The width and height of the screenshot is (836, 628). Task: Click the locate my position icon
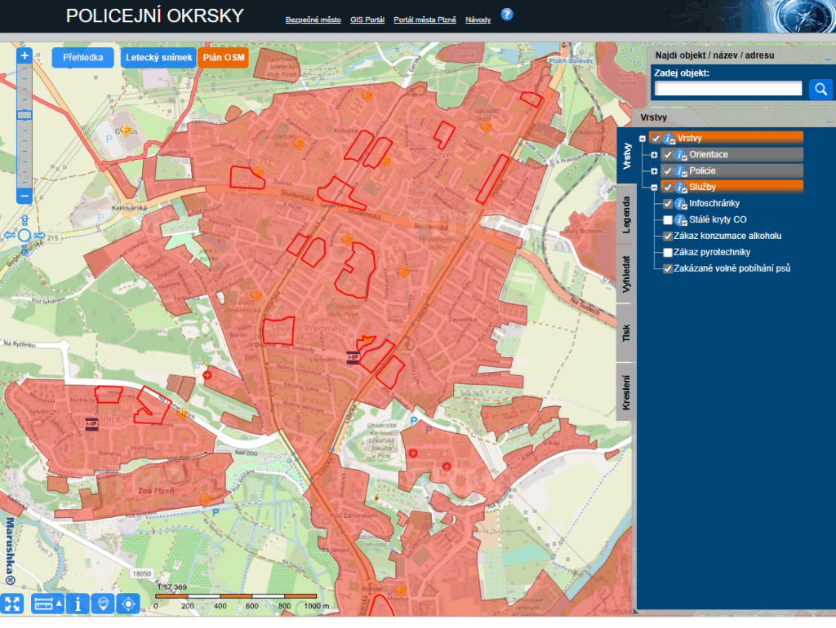click(128, 604)
